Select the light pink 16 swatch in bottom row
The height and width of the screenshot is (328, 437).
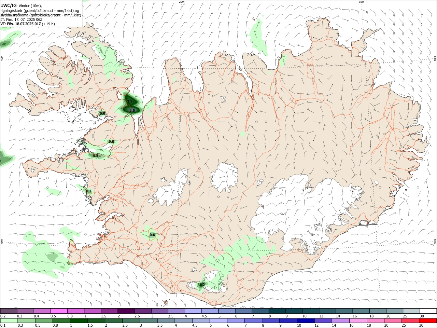(357, 320)
